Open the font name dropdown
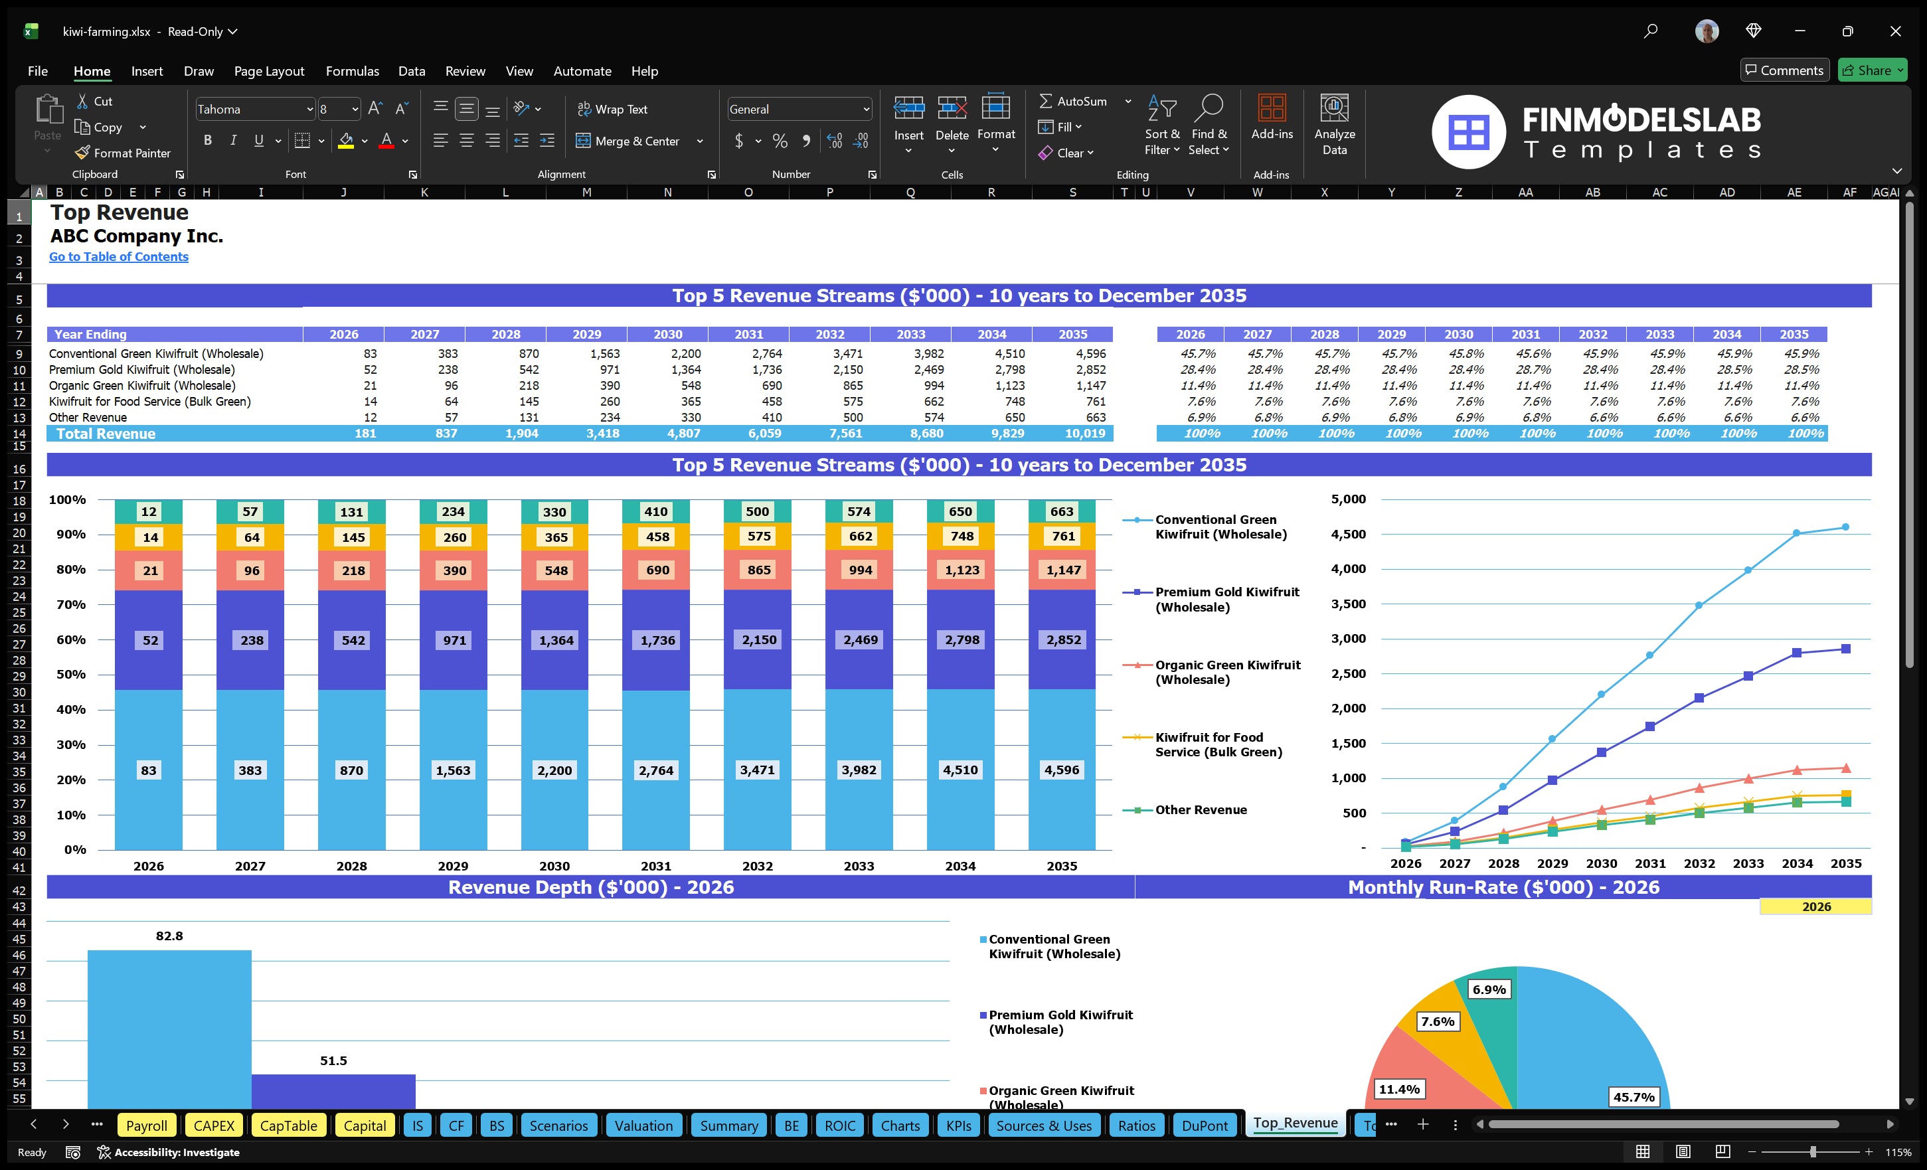Screen dimensions: 1927x1170 coord(309,109)
